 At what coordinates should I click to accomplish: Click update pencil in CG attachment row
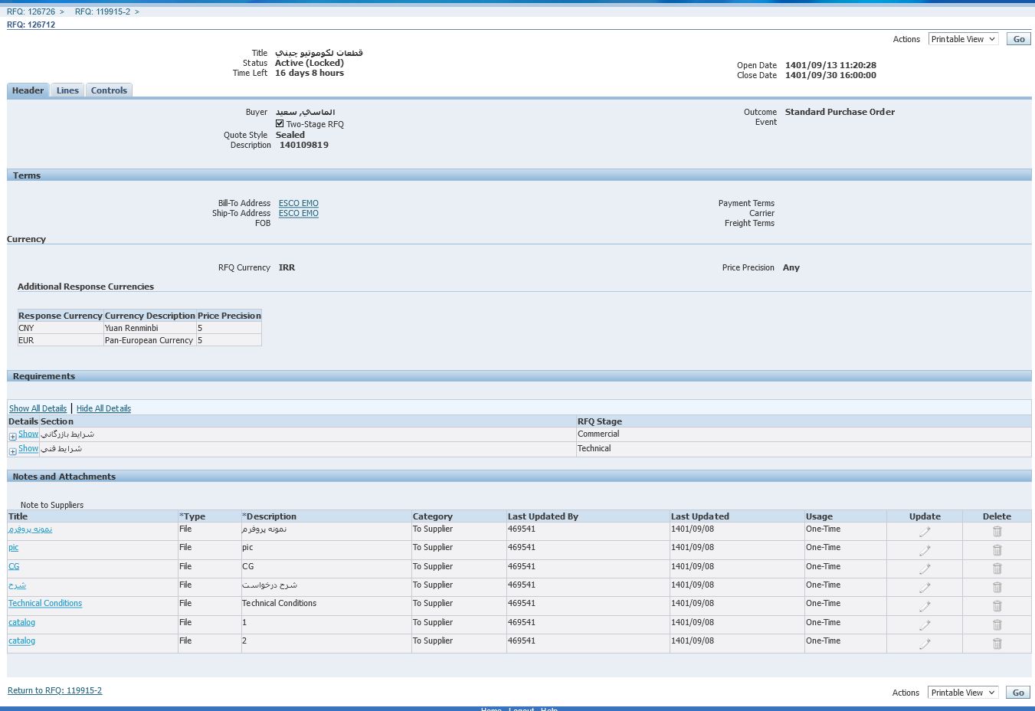click(x=925, y=568)
